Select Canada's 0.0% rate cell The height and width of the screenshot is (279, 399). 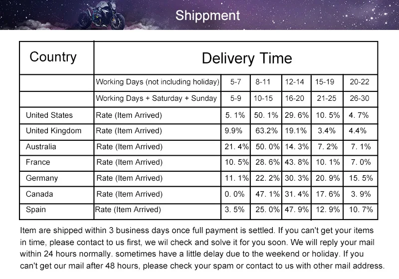235,195
